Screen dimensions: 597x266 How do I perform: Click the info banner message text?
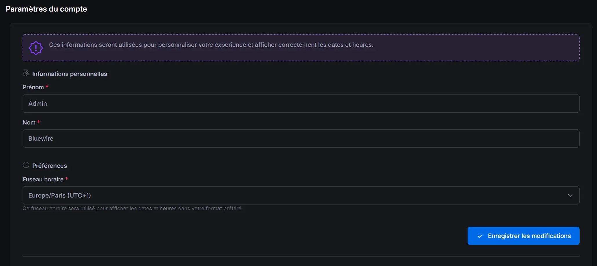[x=211, y=45]
